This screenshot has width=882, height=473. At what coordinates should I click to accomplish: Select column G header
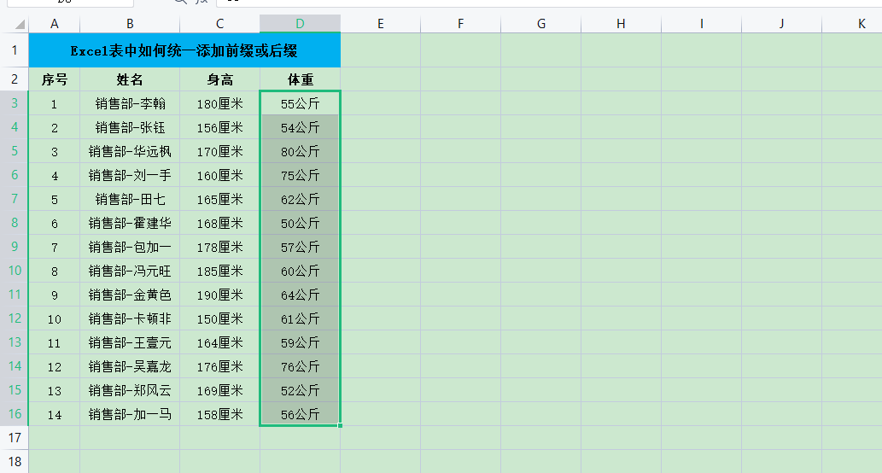point(541,24)
